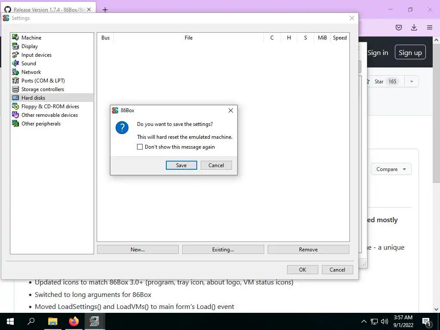Open the Sound category speaker icon

[15, 64]
